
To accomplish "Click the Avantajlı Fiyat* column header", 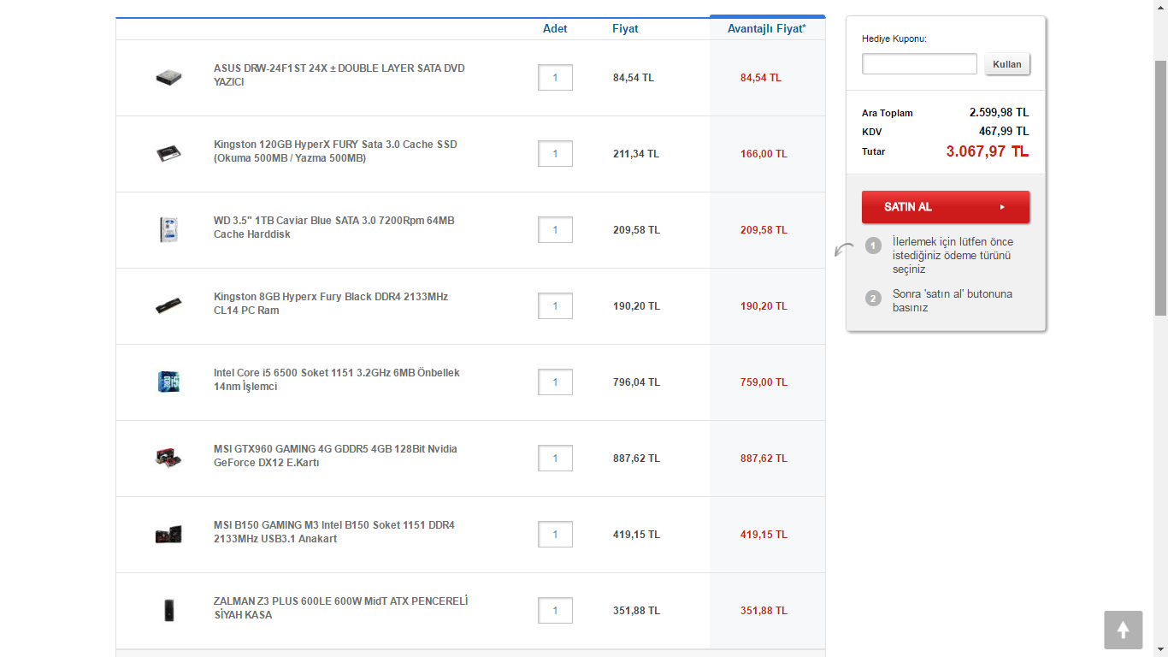I will 767,29.
